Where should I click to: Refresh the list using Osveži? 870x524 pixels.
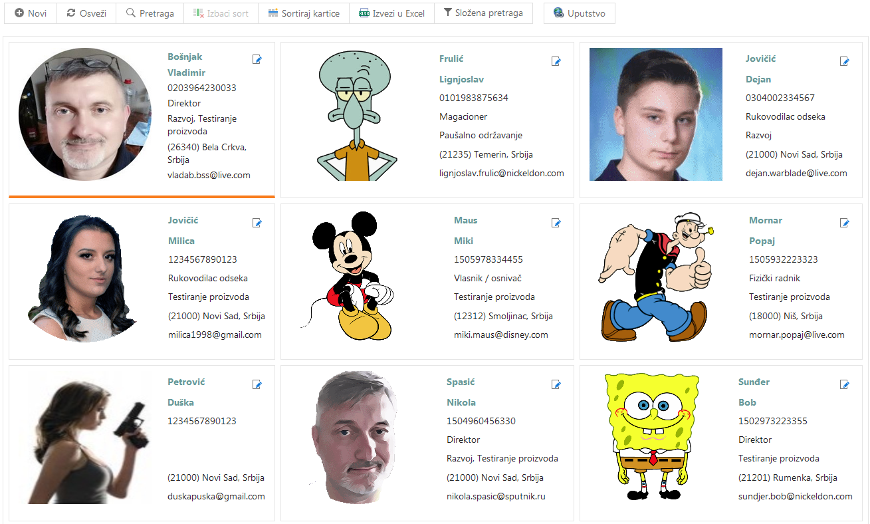(x=86, y=13)
